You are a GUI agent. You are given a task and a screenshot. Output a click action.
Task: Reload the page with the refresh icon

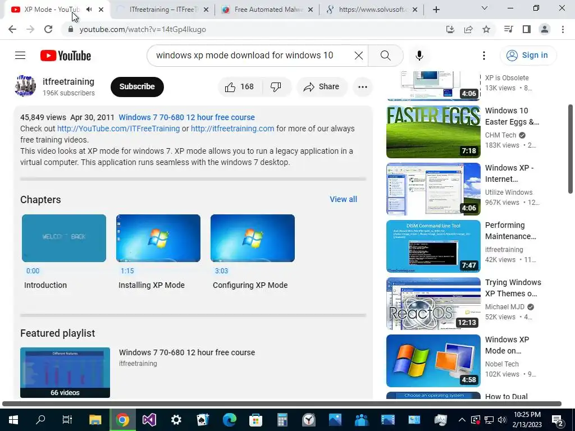point(48,29)
